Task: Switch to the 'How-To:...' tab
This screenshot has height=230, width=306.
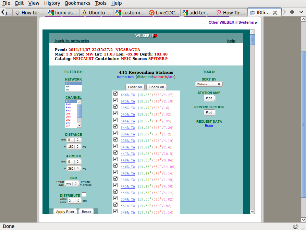Action: 231,13
